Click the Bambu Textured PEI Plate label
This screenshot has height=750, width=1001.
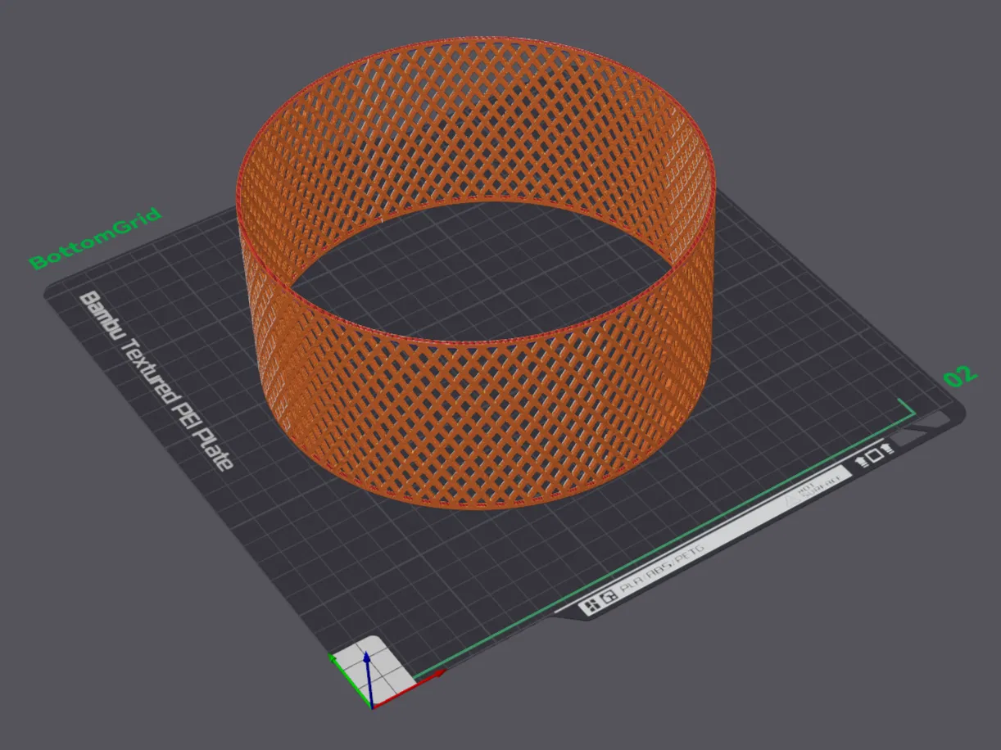(156, 381)
